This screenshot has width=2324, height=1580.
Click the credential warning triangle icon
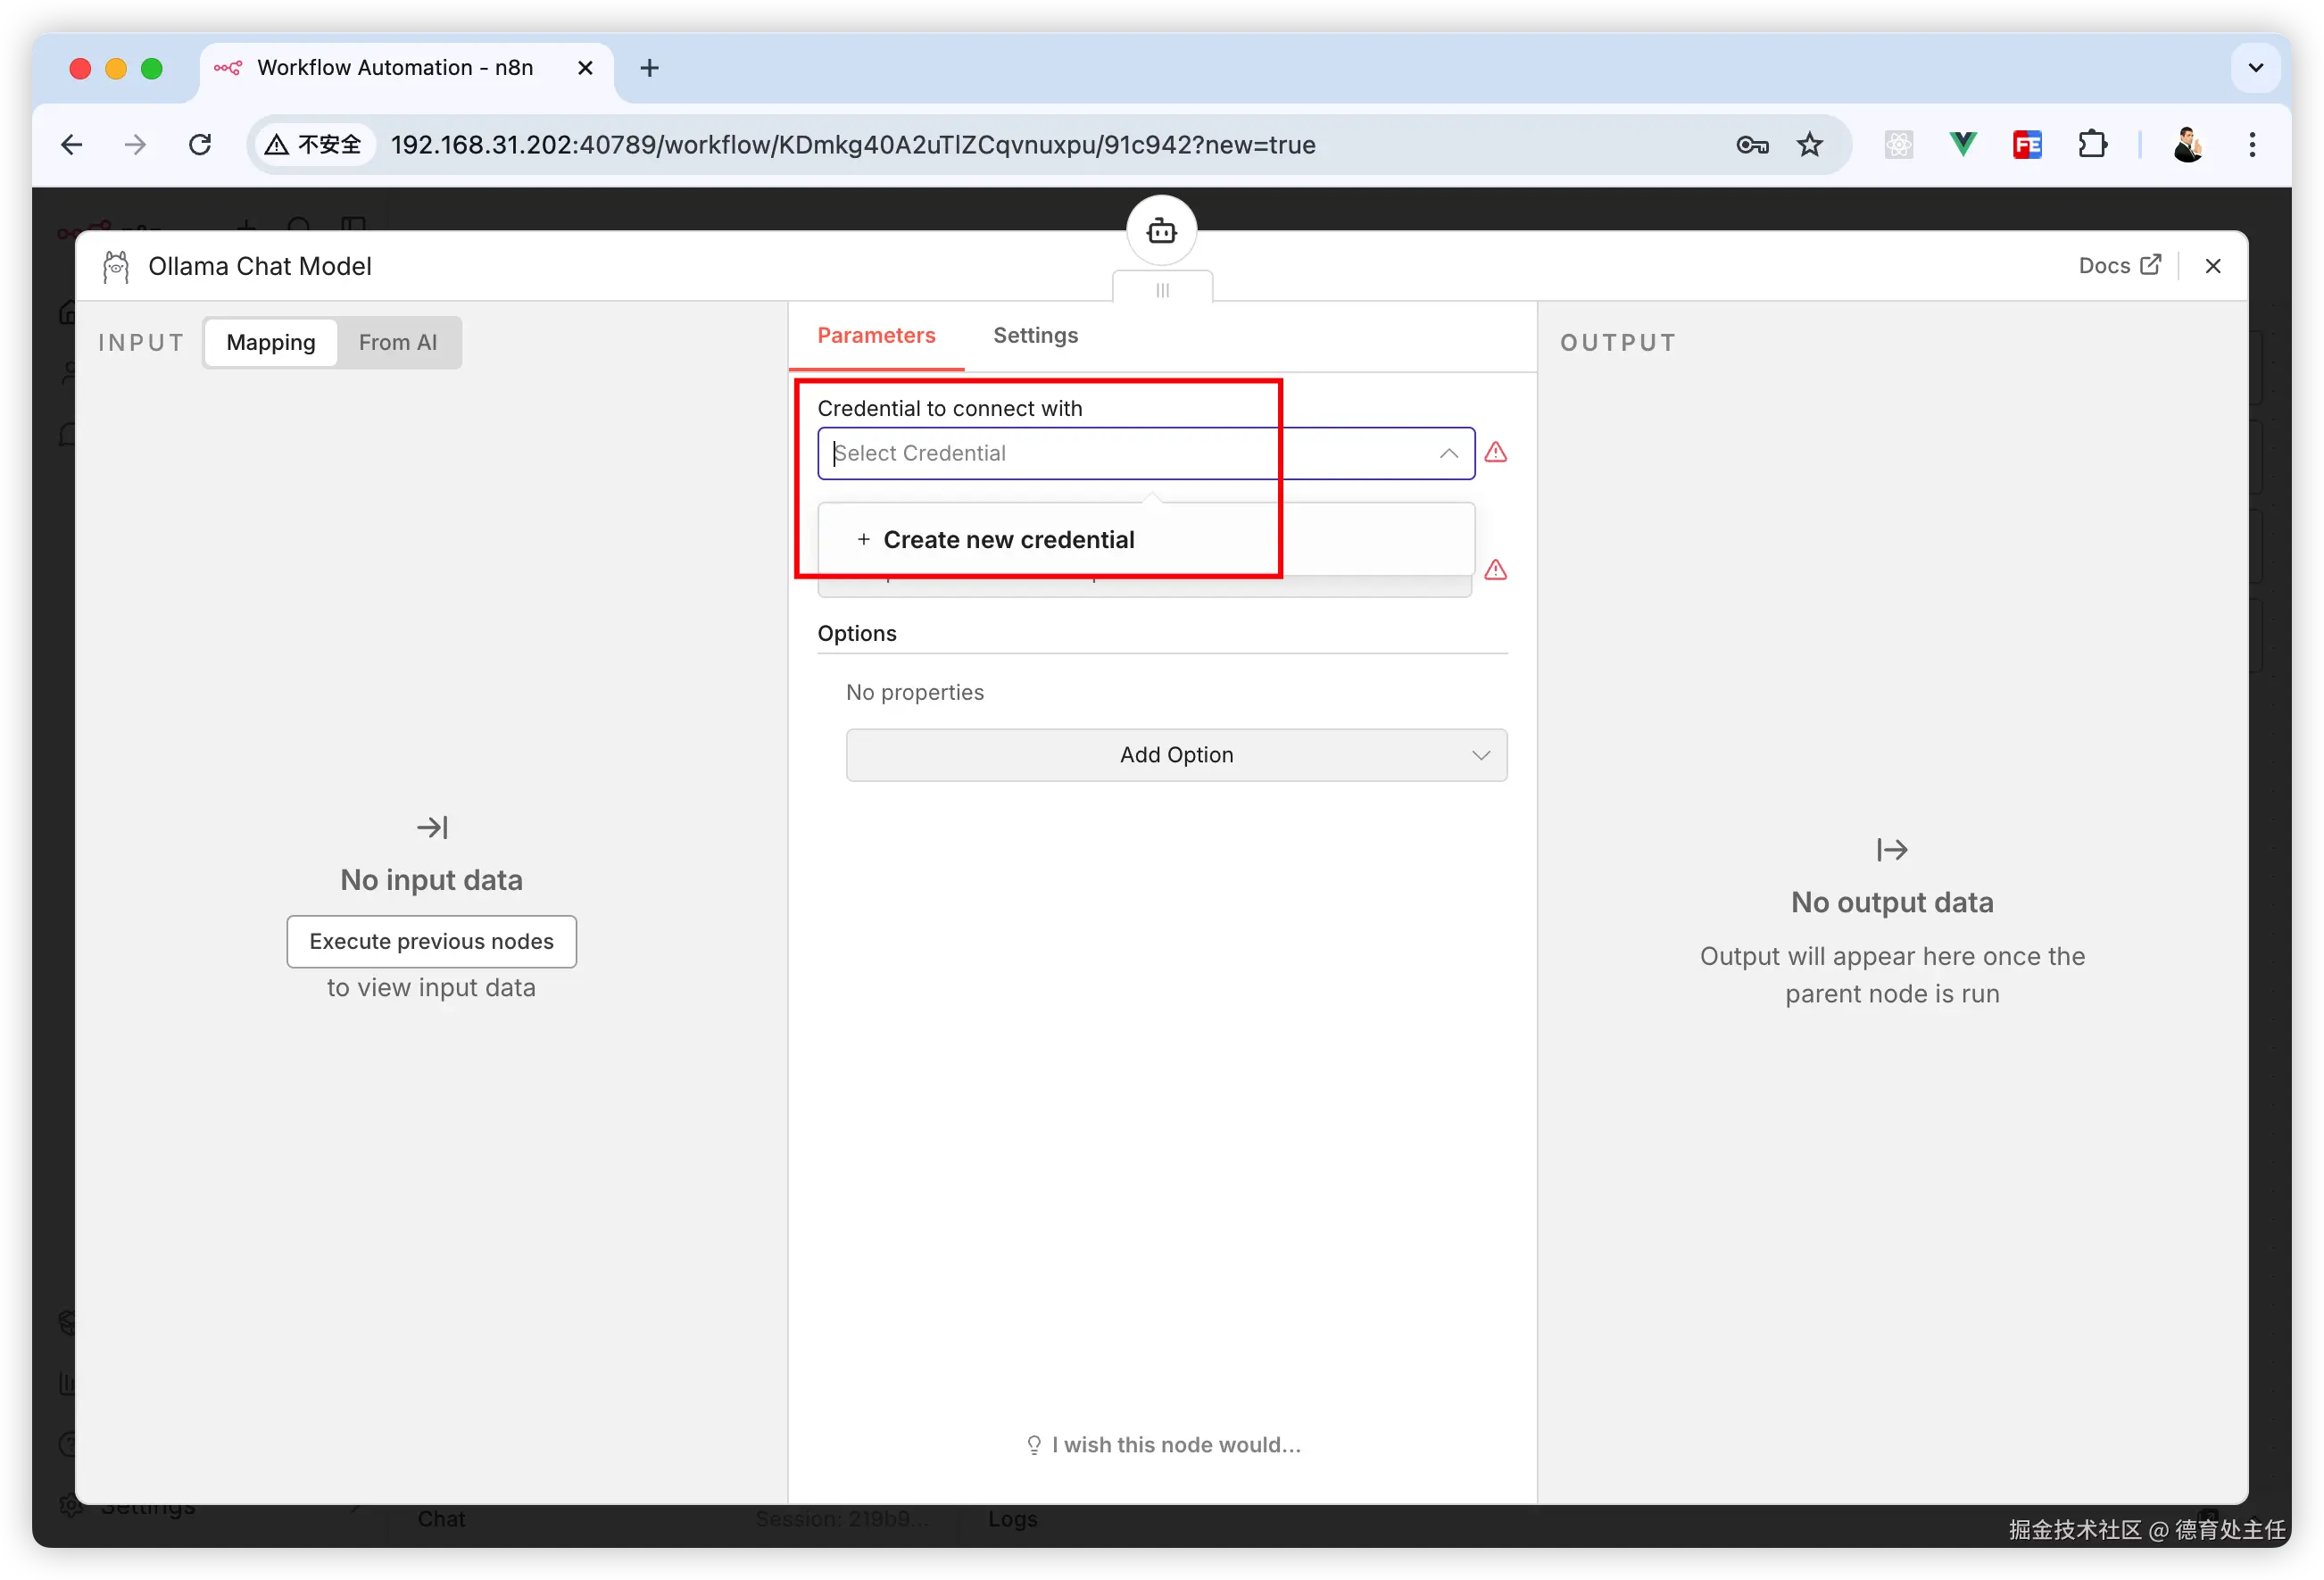(x=1495, y=453)
